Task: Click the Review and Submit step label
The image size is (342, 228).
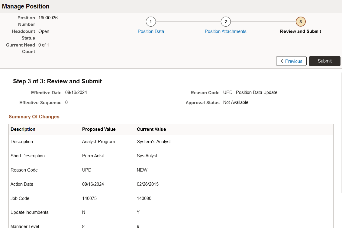Action: (300, 31)
